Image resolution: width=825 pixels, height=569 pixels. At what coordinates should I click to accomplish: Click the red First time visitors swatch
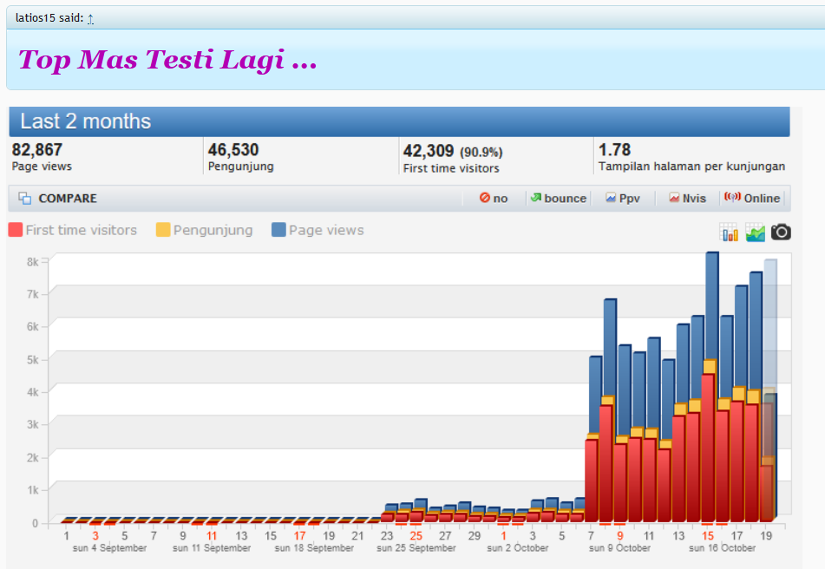coord(16,230)
